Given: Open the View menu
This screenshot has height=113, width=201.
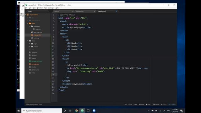Looking at the screenshot, I should pos(34,8).
